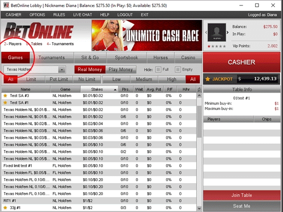Image resolution: width=283 pixels, height=212 pixels.
Task: Click the BetOnline logo in the title bar
Action: (6, 5)
